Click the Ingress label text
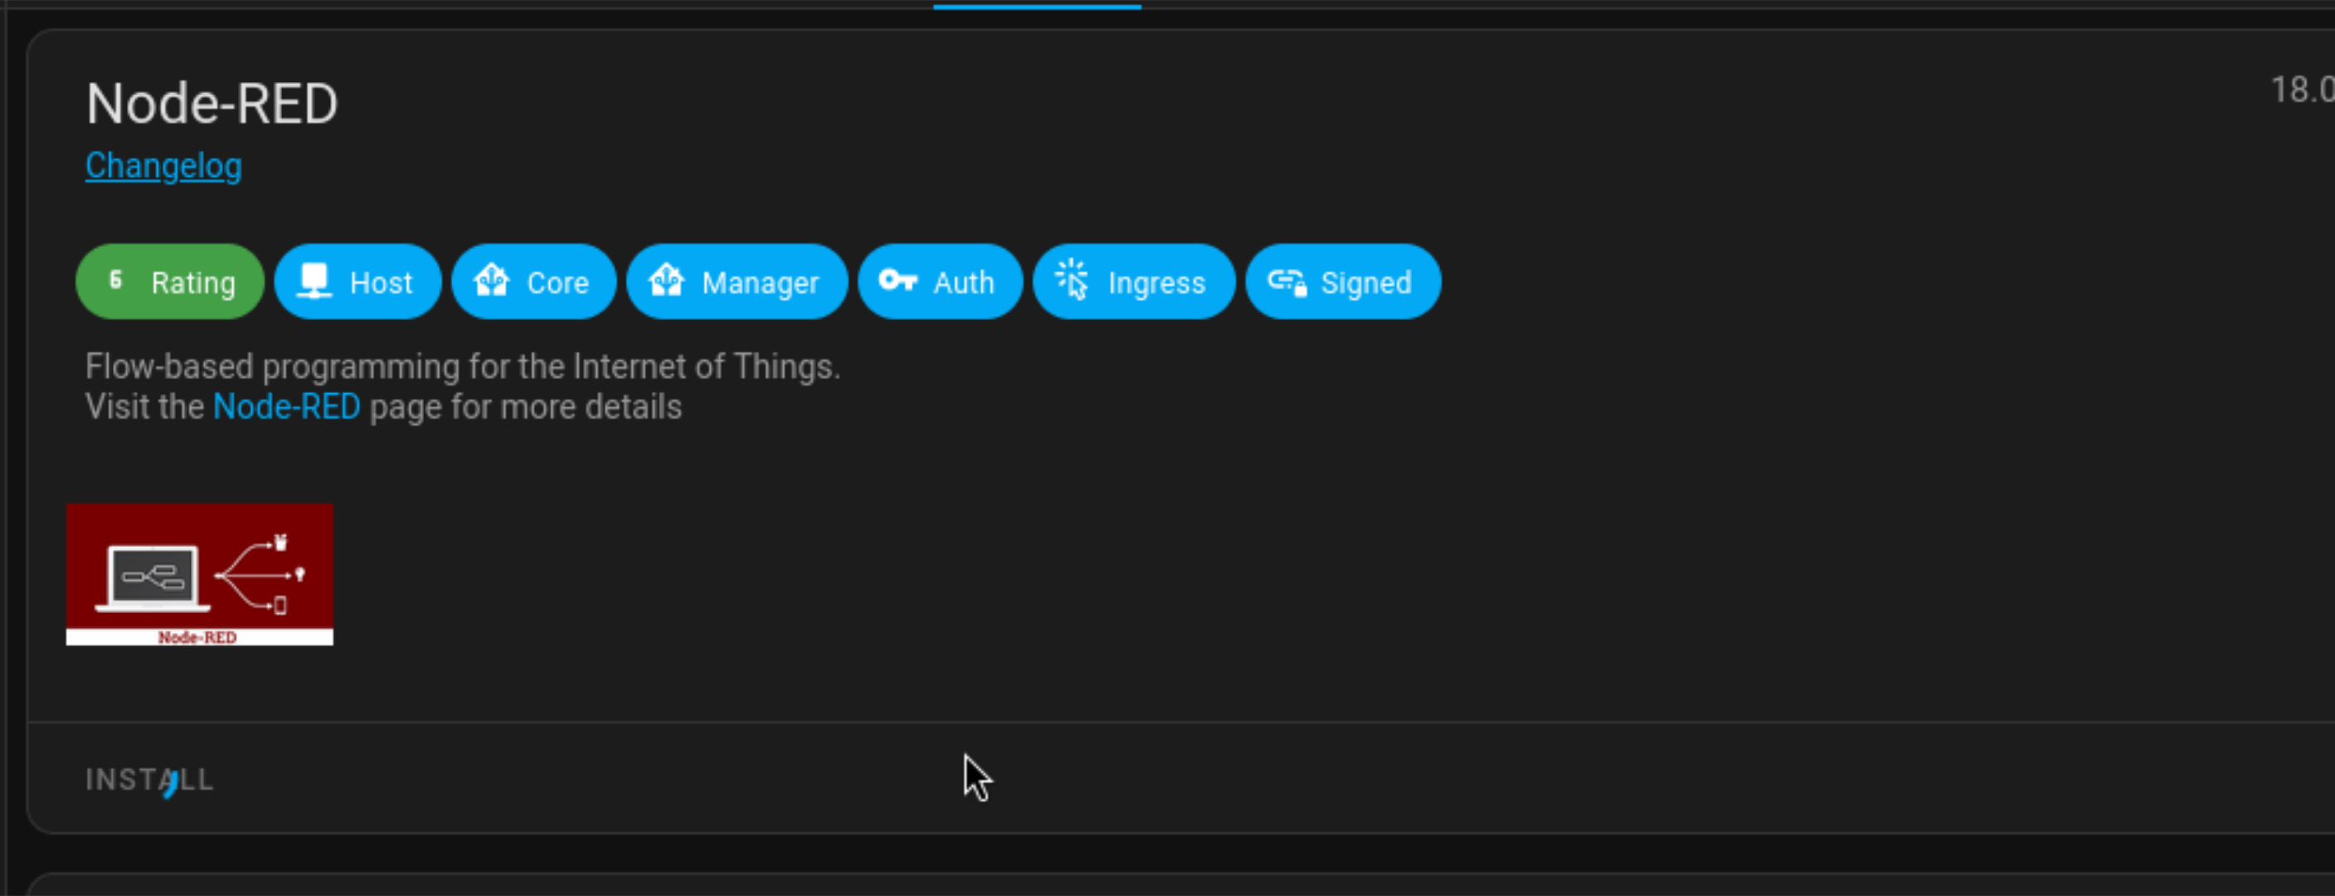Image resolution: width=2335 pixels, height=896 pixels. tap(1156, 283)
